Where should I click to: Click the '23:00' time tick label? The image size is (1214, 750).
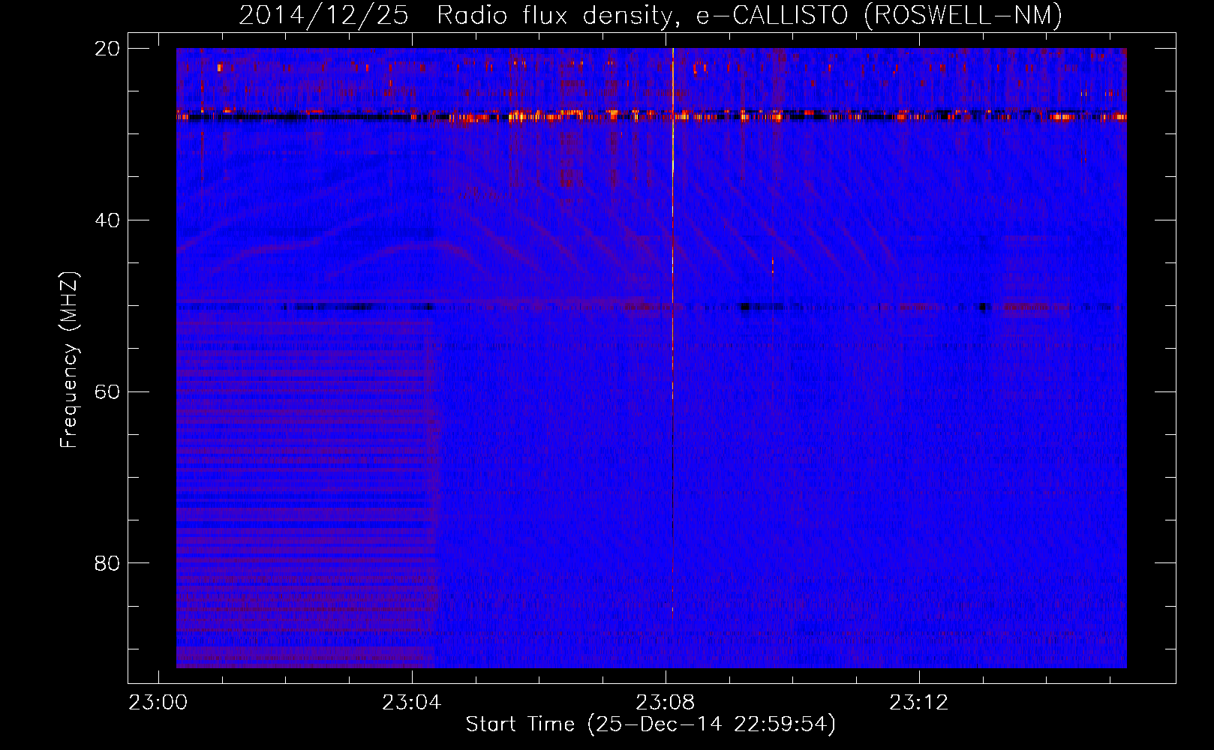coord(158,703)
